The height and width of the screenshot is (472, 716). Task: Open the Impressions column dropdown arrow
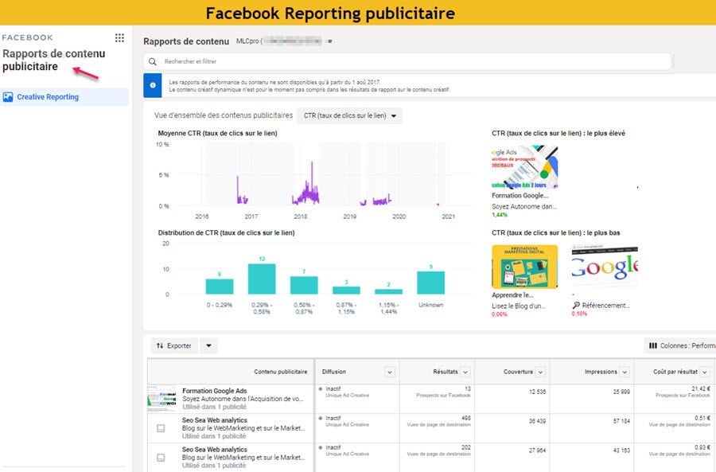(x=625, y=372)
